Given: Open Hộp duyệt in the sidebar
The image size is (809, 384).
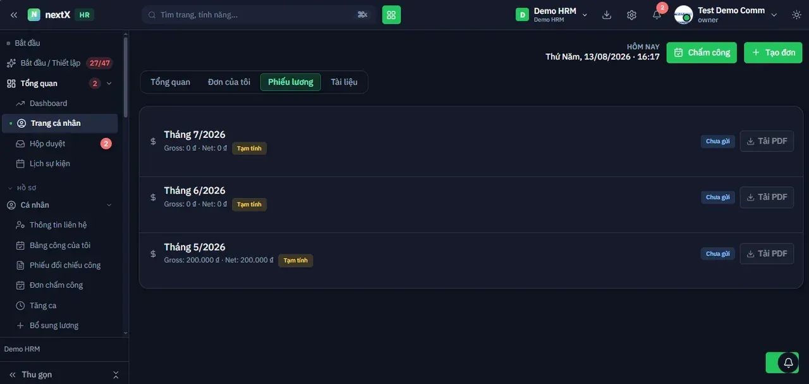Looking at the screenshot, I should (59, 144).
